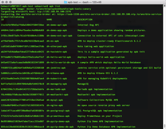Click the minishift host tcp://192.168.99.100:2376

coord(54,11)
